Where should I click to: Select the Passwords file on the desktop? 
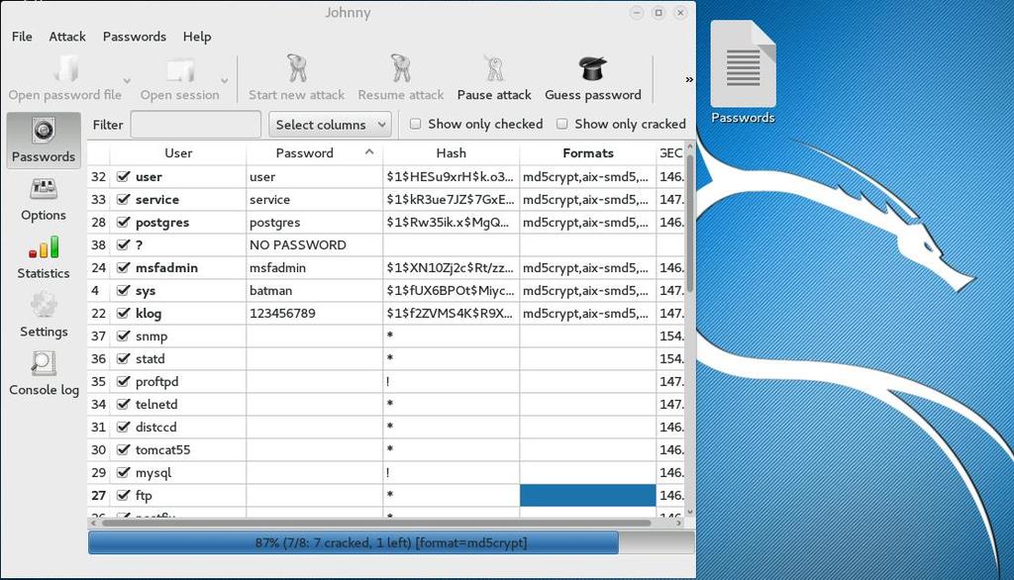tap(743, 72)
